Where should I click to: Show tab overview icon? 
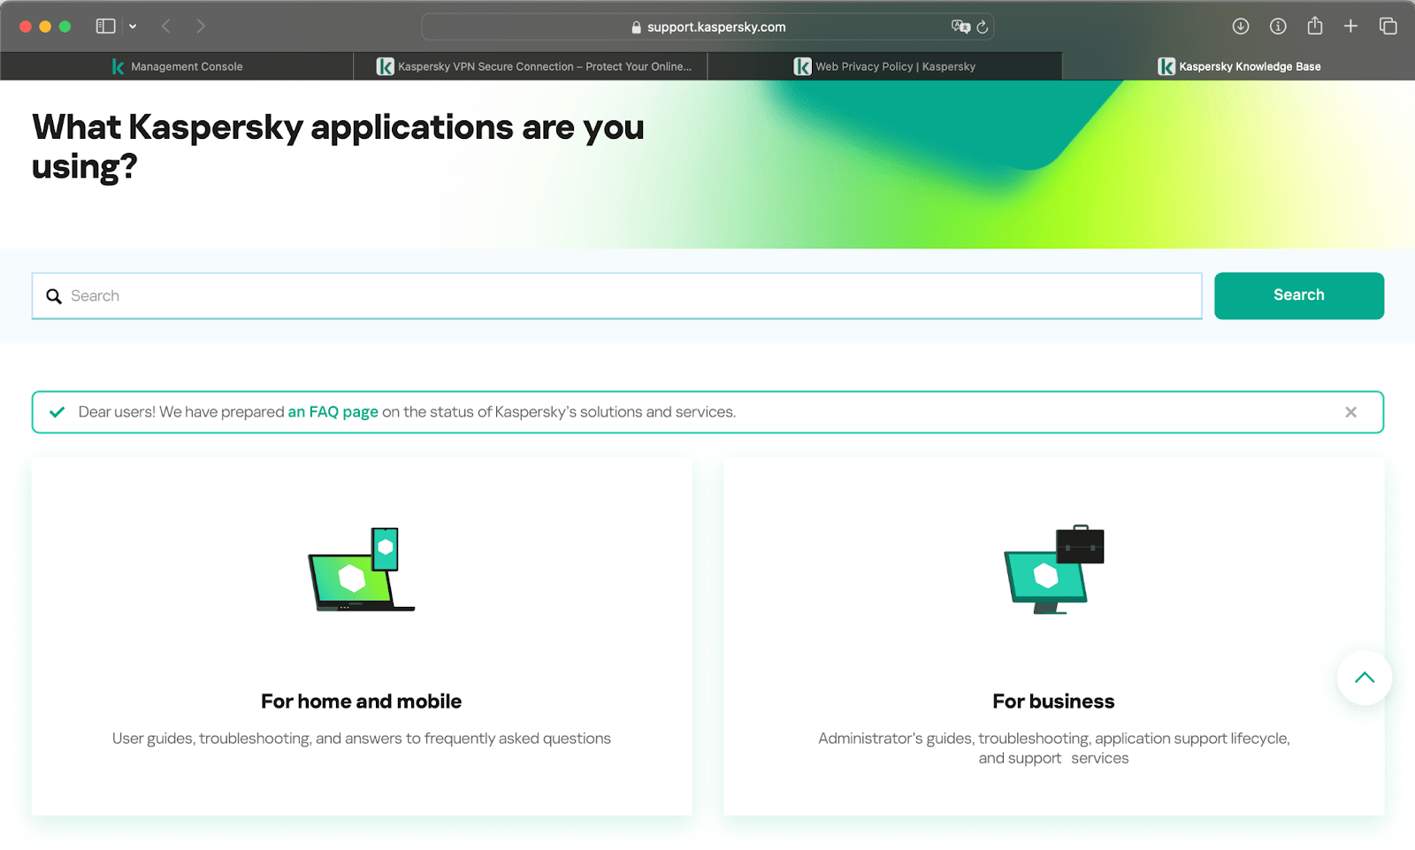pyautogui.click(x=1388, y=27)
